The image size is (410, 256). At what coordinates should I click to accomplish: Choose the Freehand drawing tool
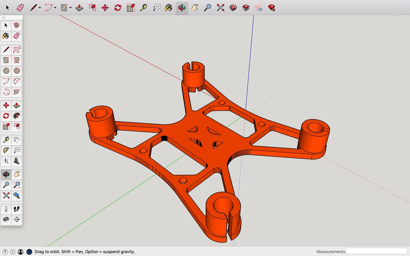tap(16, 50)
